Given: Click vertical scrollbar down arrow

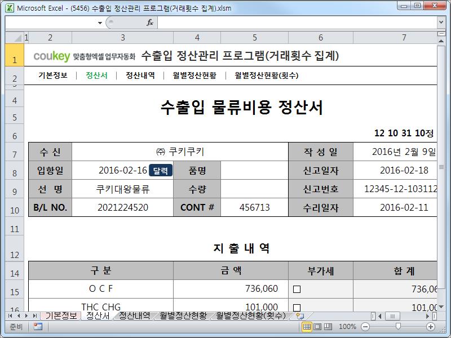Looking at the screenshot, I should click(x=441, y=307).
